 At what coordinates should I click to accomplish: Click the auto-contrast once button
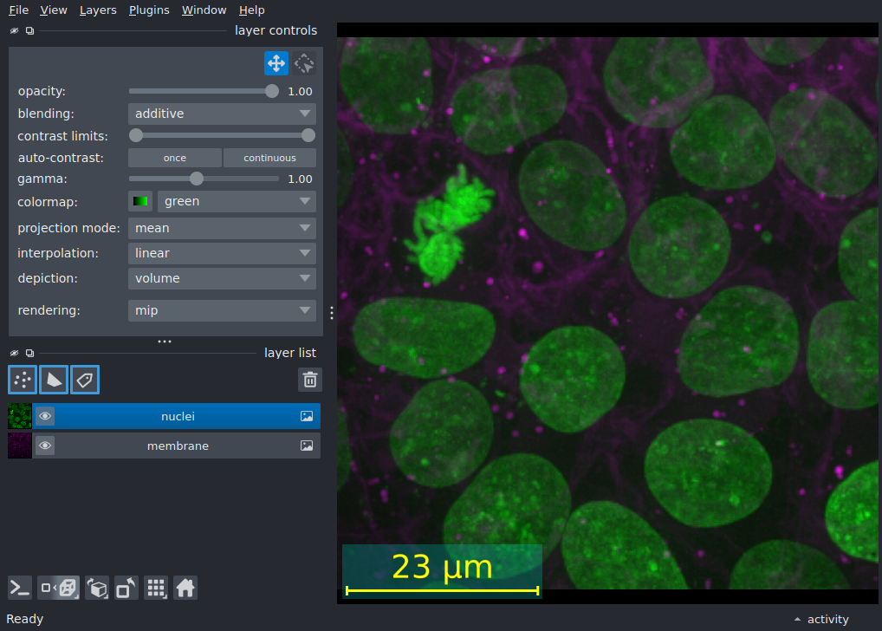click(175, 158)
